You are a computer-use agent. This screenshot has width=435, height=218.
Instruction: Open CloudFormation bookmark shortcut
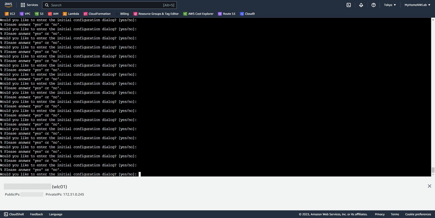pyautogui.click(x=97, y=14)
